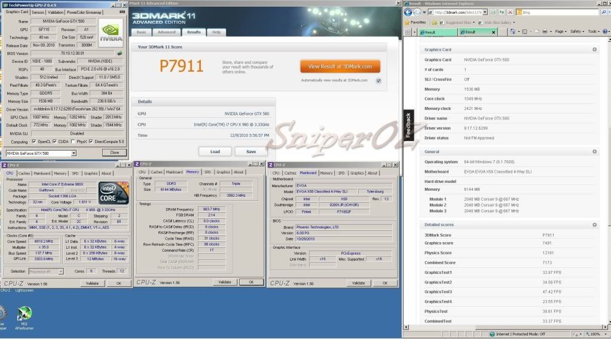Switch to the Sensors tab in GPU-Z

pyautogui.click(x=38, y=12)
